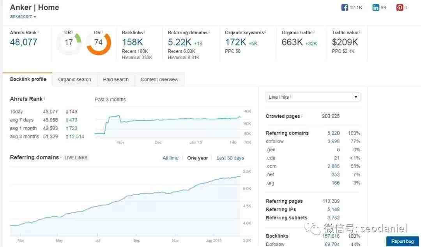This screenshot has height=247, width=421.
Task: Click the UR 17 gauge
Action: tap(69, 42)
